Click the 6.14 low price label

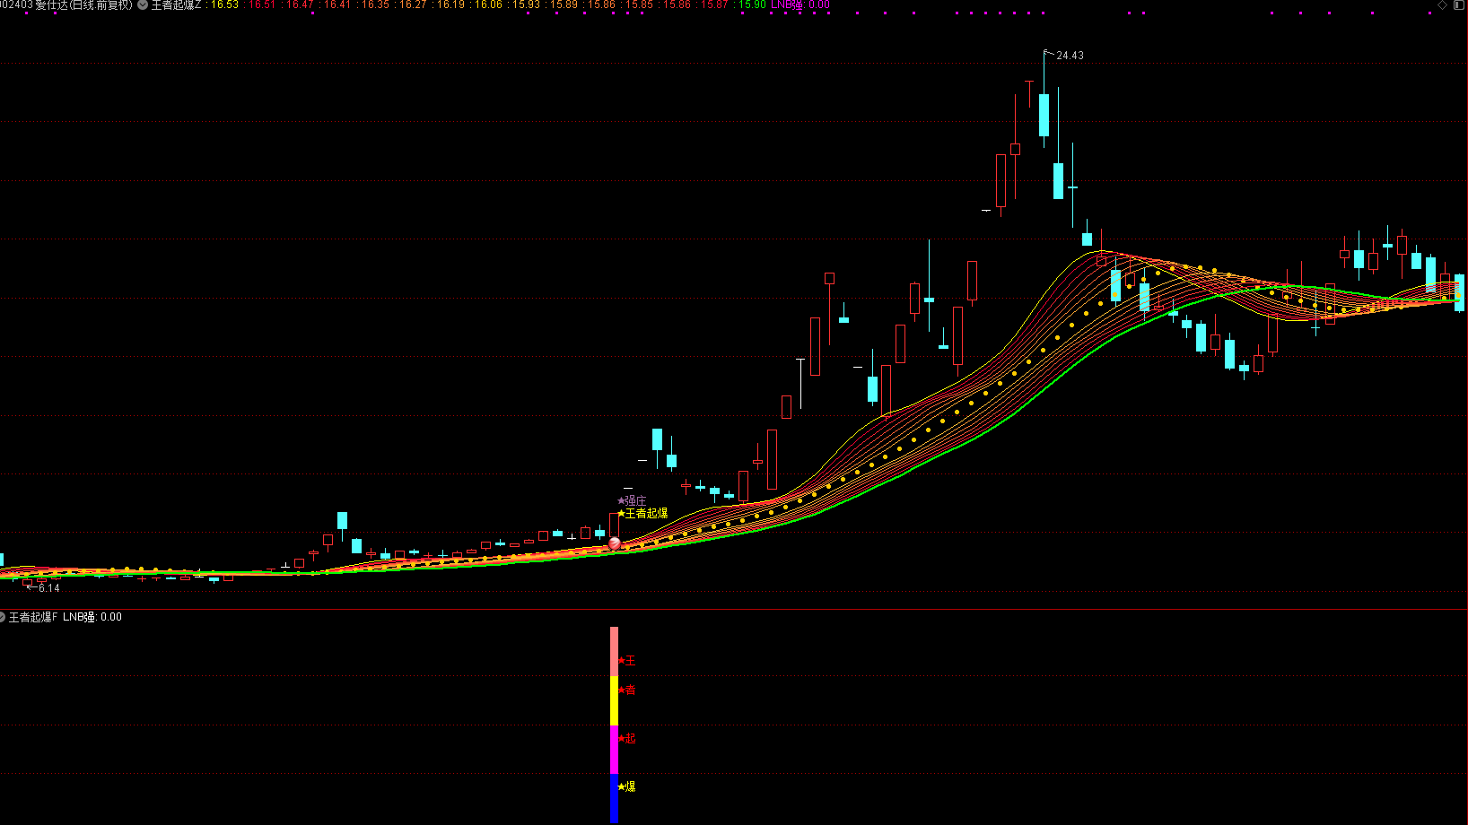coord(49,588)
